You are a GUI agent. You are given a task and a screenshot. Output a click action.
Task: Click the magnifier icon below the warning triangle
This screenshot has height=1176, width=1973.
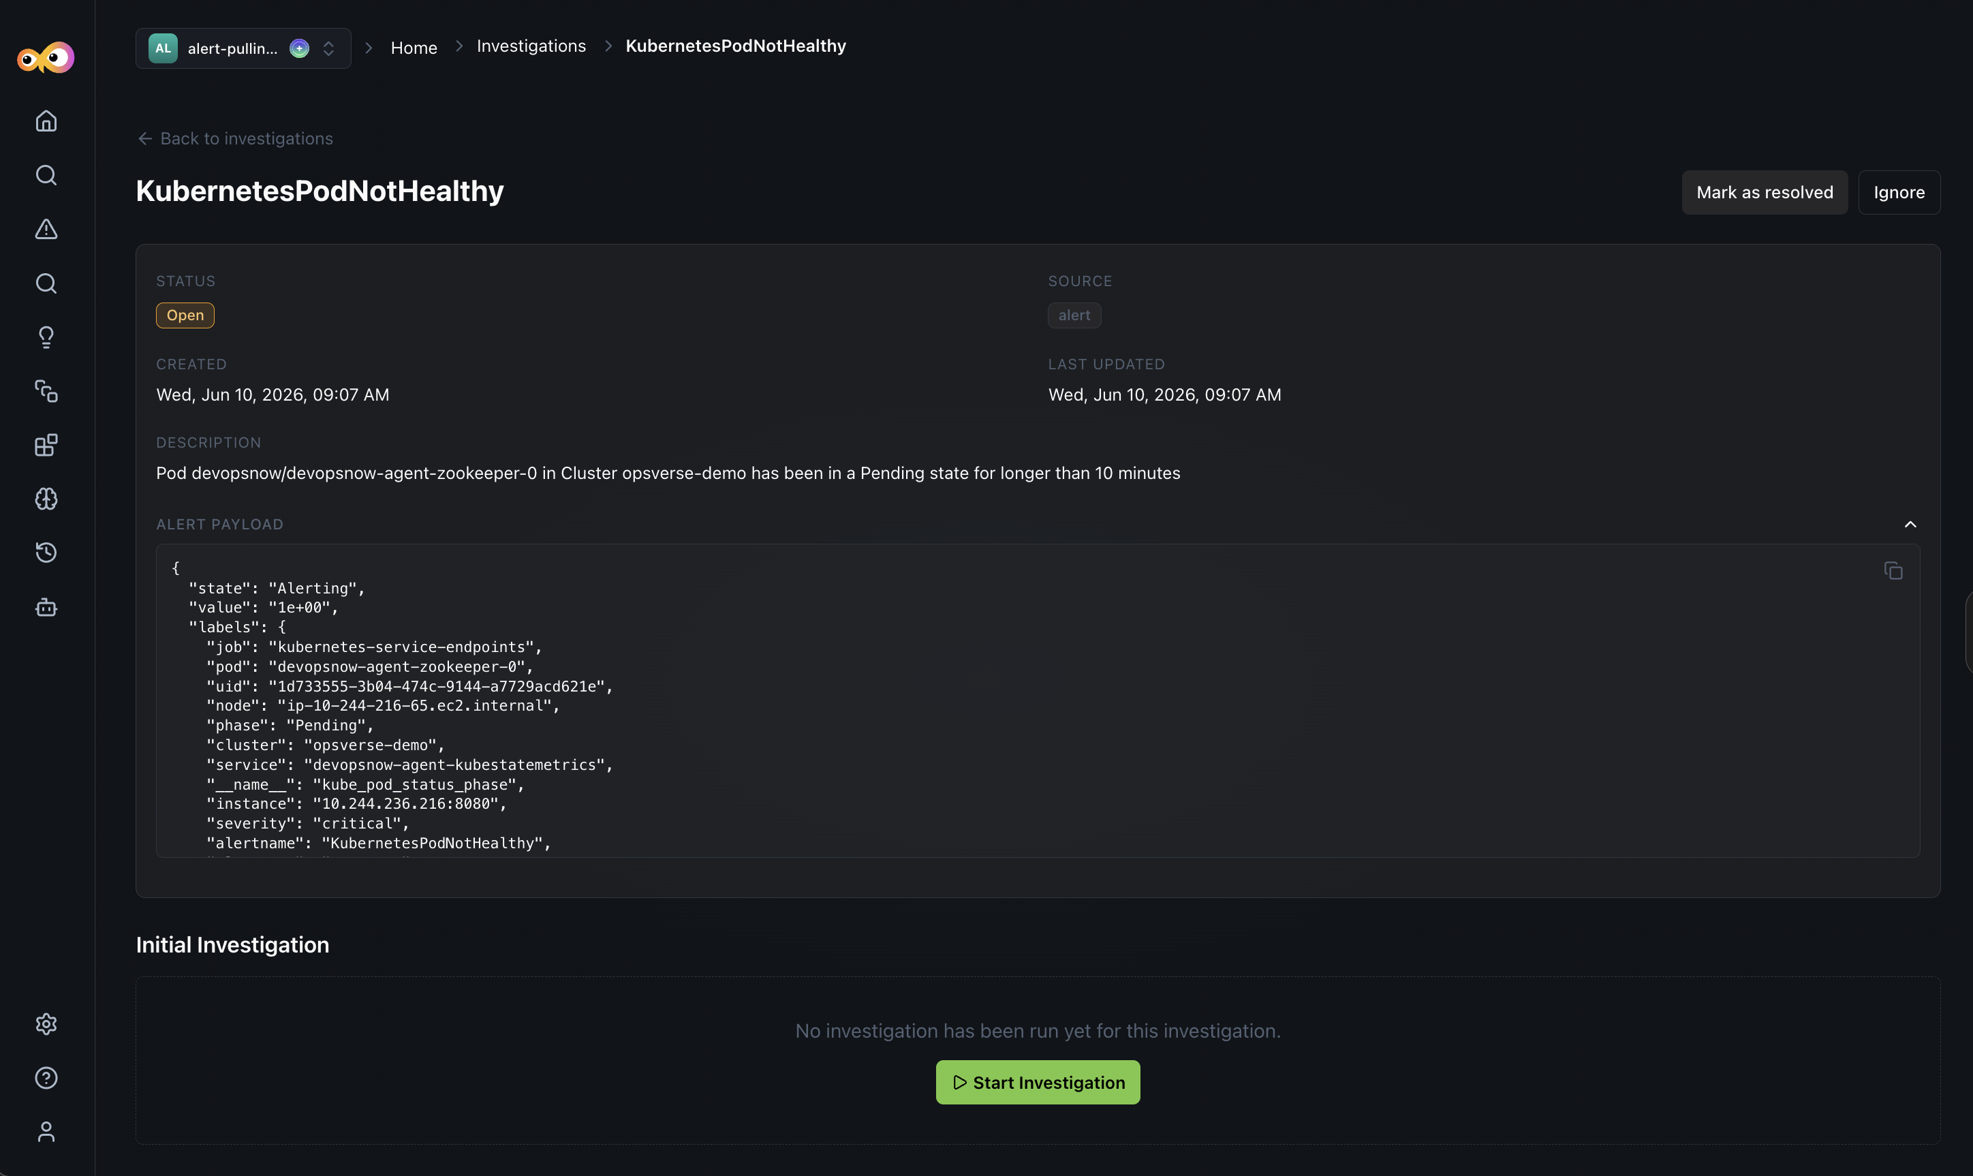[46, 283]
